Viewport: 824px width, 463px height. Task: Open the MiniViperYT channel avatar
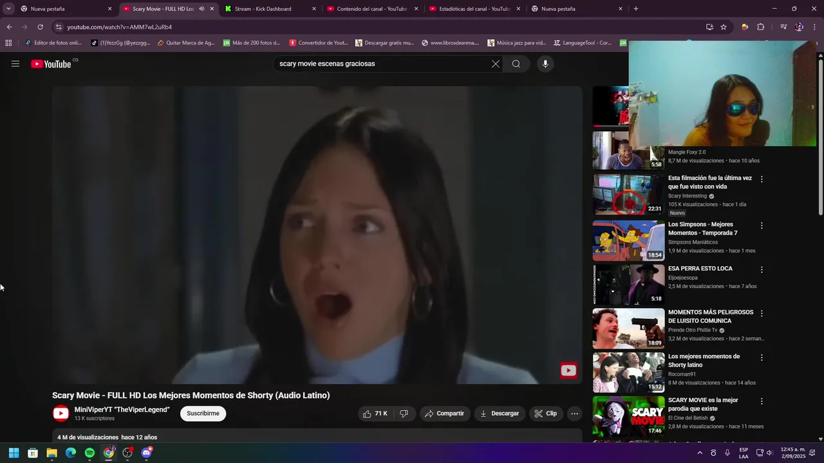click(x=61, y=413)
